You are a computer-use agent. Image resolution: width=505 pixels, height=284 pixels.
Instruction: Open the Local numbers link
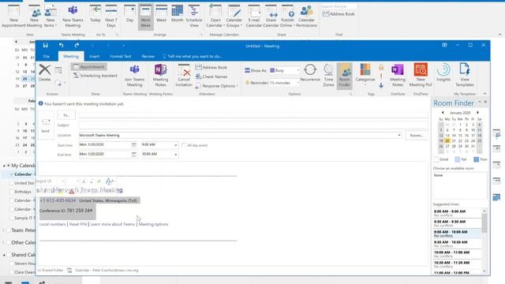[x=53, y=224]
